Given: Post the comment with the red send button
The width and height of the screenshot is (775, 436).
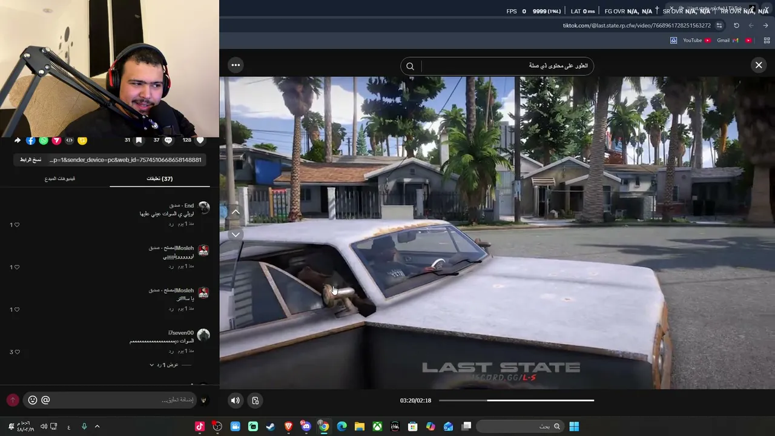Looking at the screenshot, I should 13,400.
